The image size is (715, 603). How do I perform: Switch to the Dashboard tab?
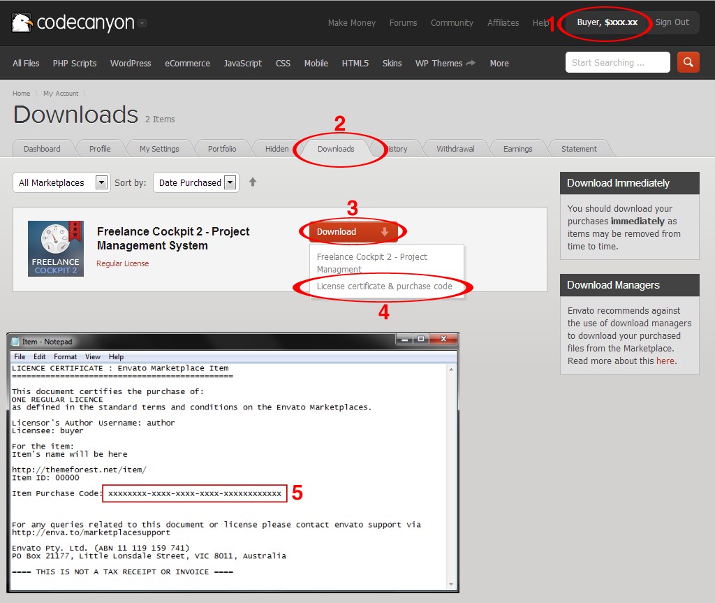(x=42, y=149)
